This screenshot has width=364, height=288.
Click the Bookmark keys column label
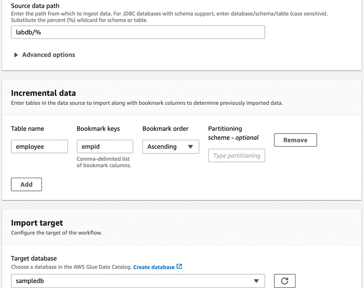coord(98,129)
